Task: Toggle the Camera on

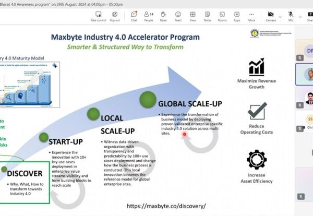Action: tap(271, 17)
